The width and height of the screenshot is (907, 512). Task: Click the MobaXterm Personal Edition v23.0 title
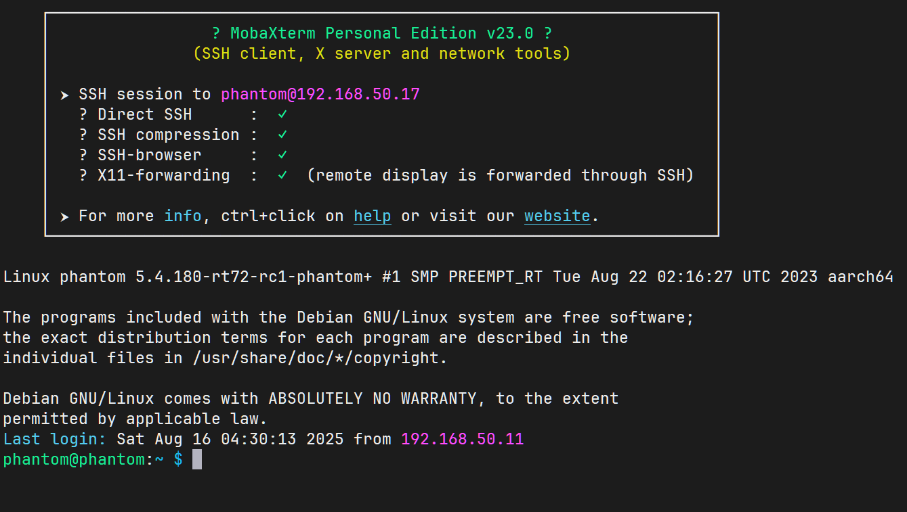point(382,33)
